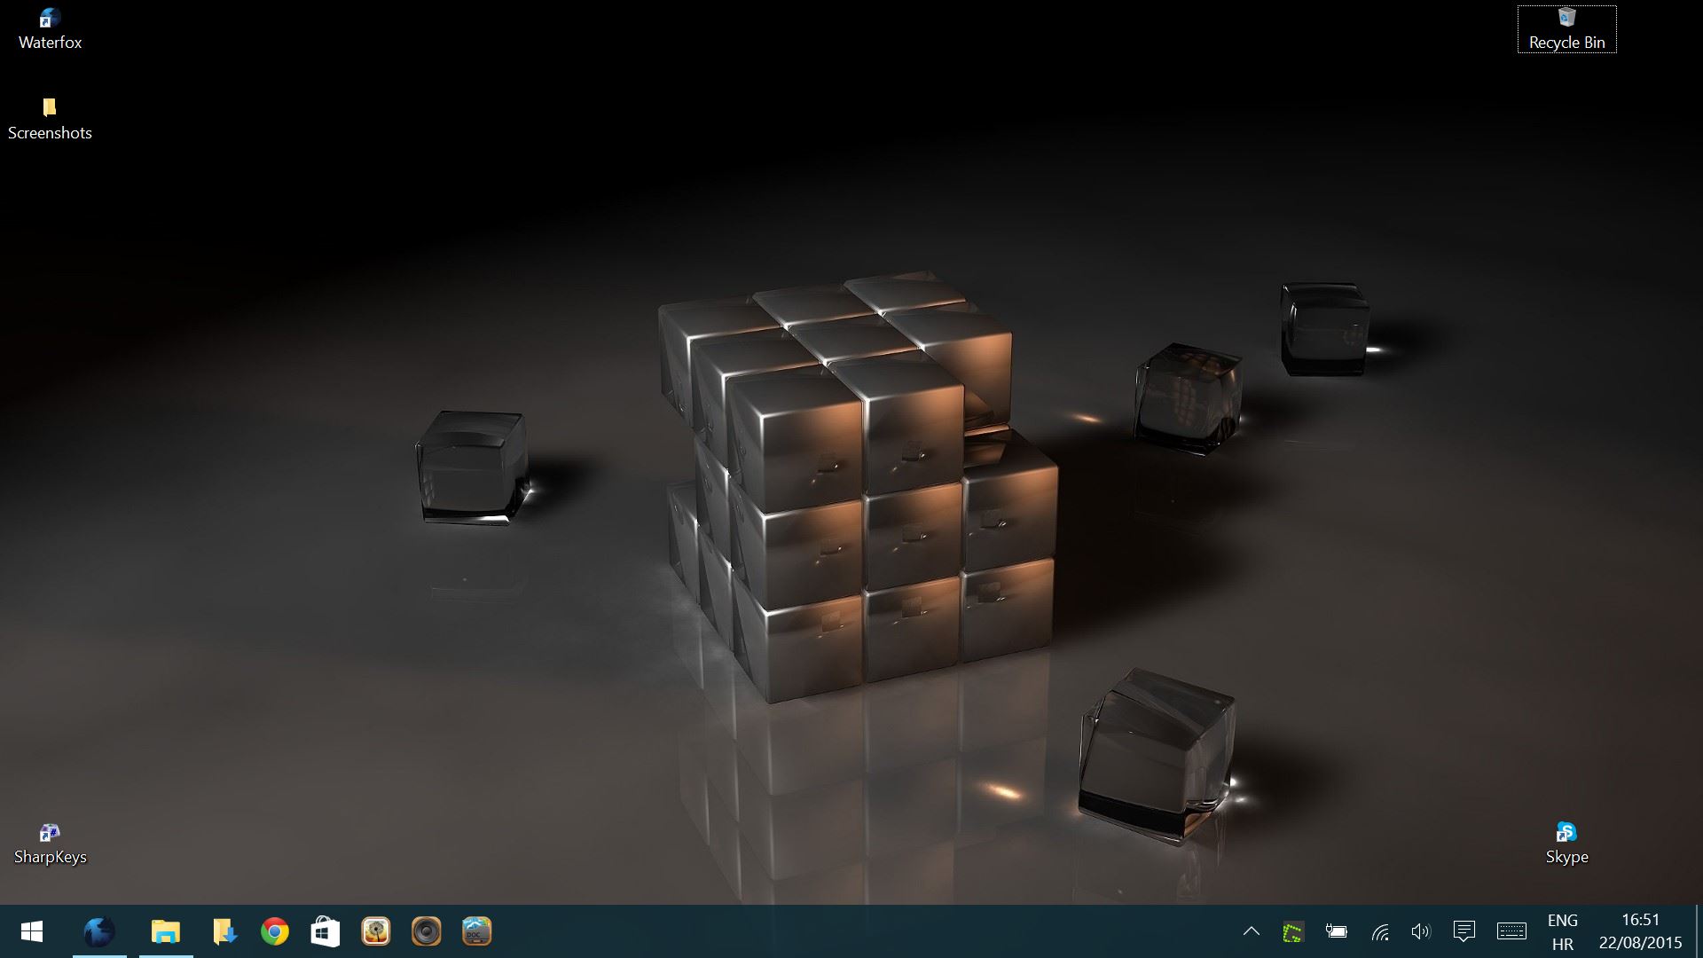Image resolution: width=1703 pixels, height=958 pixels.
Task: Launch Waterfox from the taskbar
Action: [98, 932]
